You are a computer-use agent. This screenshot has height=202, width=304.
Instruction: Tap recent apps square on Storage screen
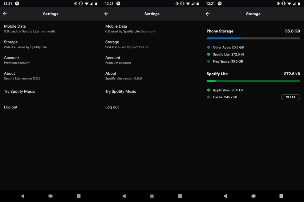pos(281,196)
